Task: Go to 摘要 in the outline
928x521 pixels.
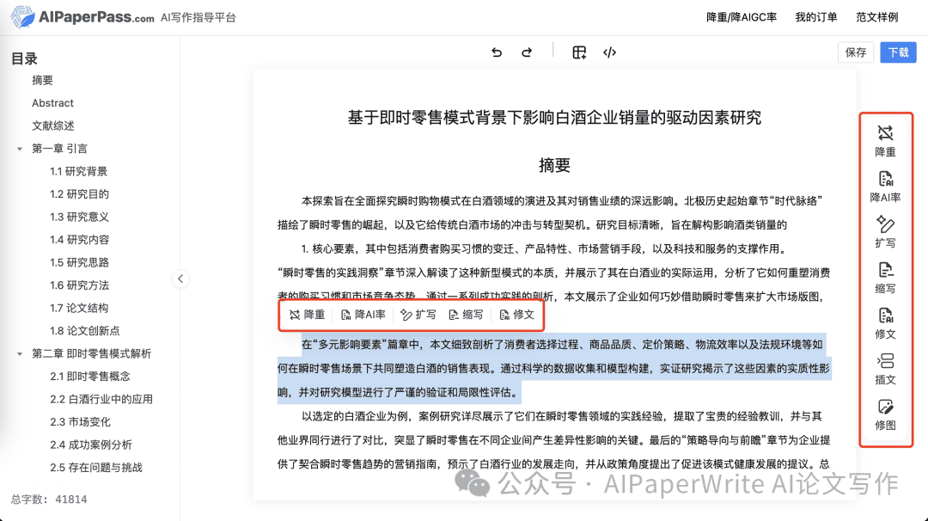Action: tap(43, 81)
